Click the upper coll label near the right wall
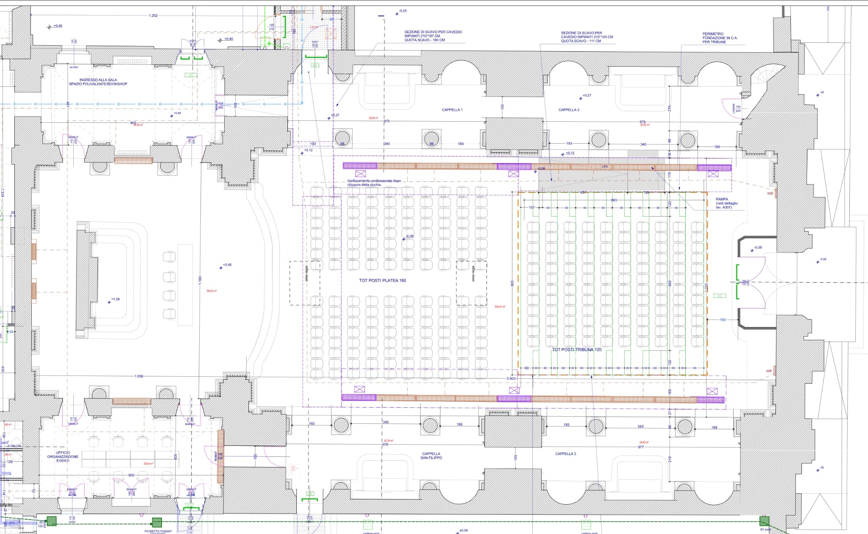This screenshot has width=868, height=534. (770, 193)
